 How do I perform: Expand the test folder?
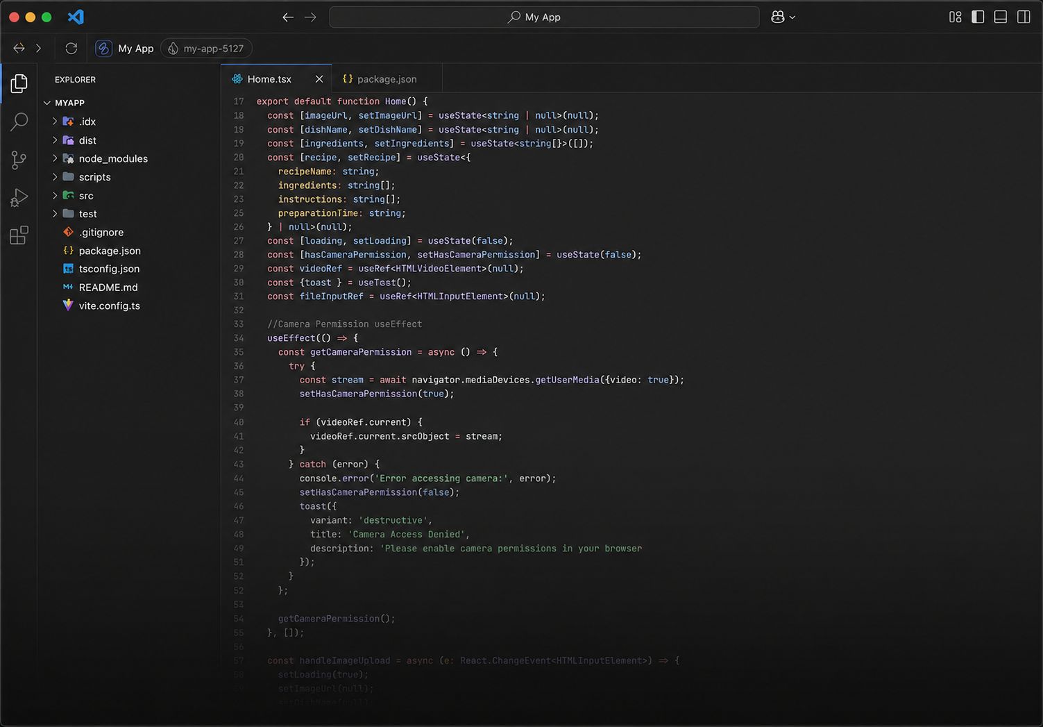coord(55,214)
